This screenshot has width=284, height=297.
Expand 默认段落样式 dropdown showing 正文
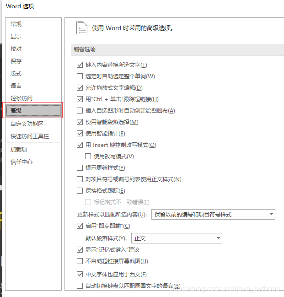177,238
